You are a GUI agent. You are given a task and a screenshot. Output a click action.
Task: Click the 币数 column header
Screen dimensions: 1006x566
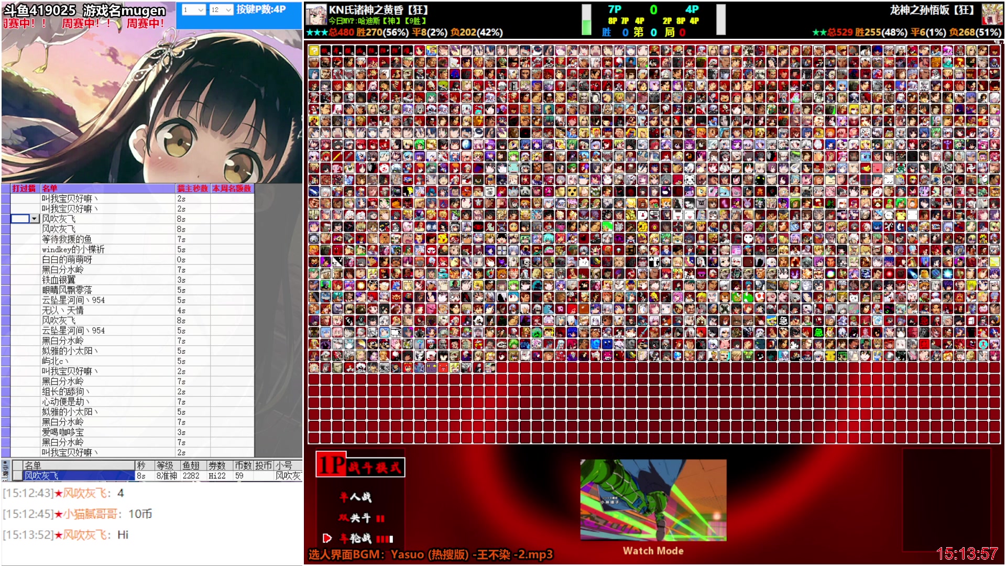(243, 465)
